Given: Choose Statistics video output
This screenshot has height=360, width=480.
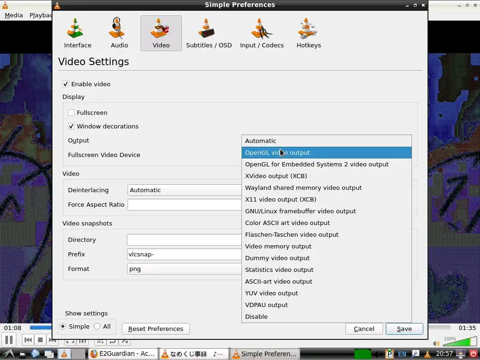Looking at the screenshot, I should [327, 270].
